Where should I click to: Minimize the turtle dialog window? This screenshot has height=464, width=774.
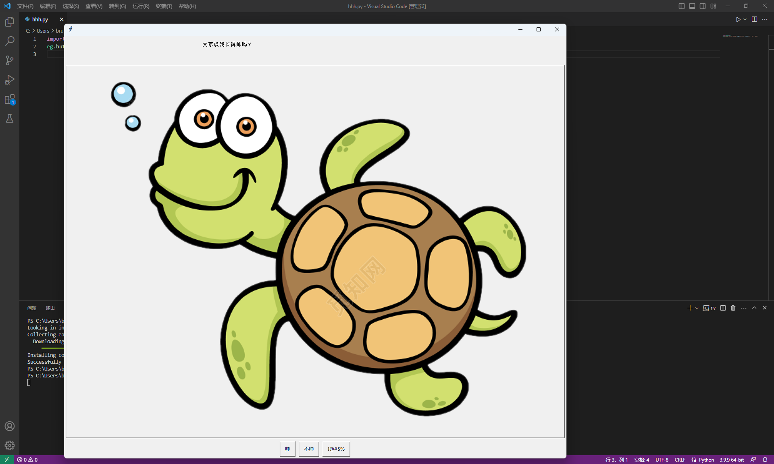click(520, 29)
